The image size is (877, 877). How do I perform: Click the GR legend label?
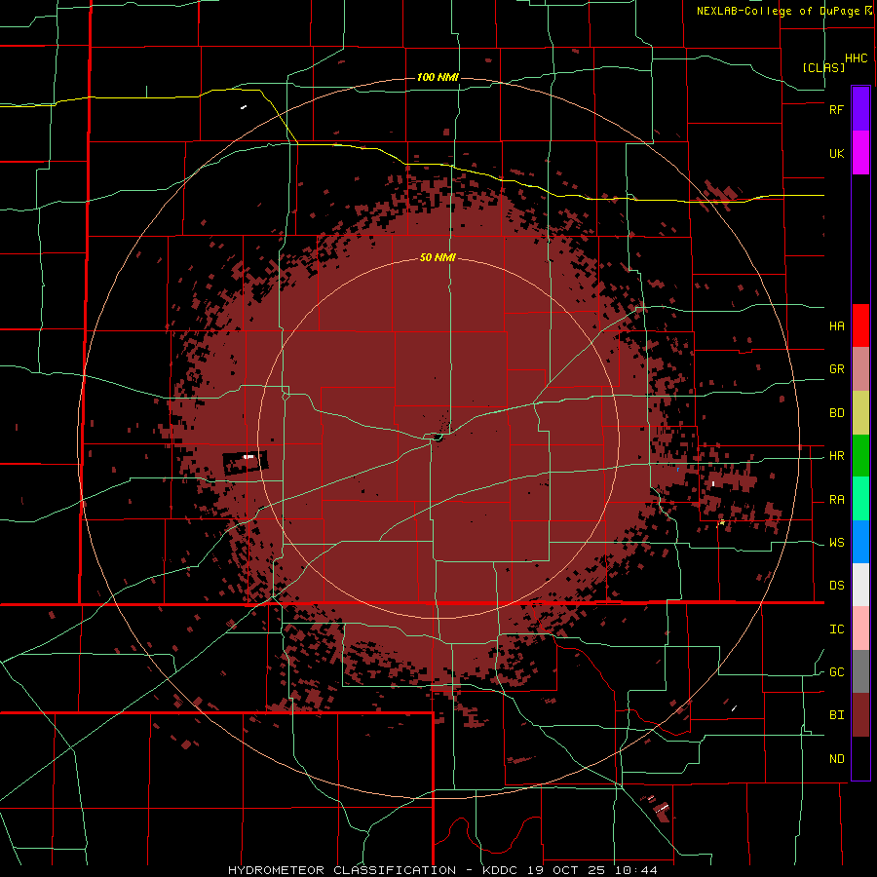point(836,369)
